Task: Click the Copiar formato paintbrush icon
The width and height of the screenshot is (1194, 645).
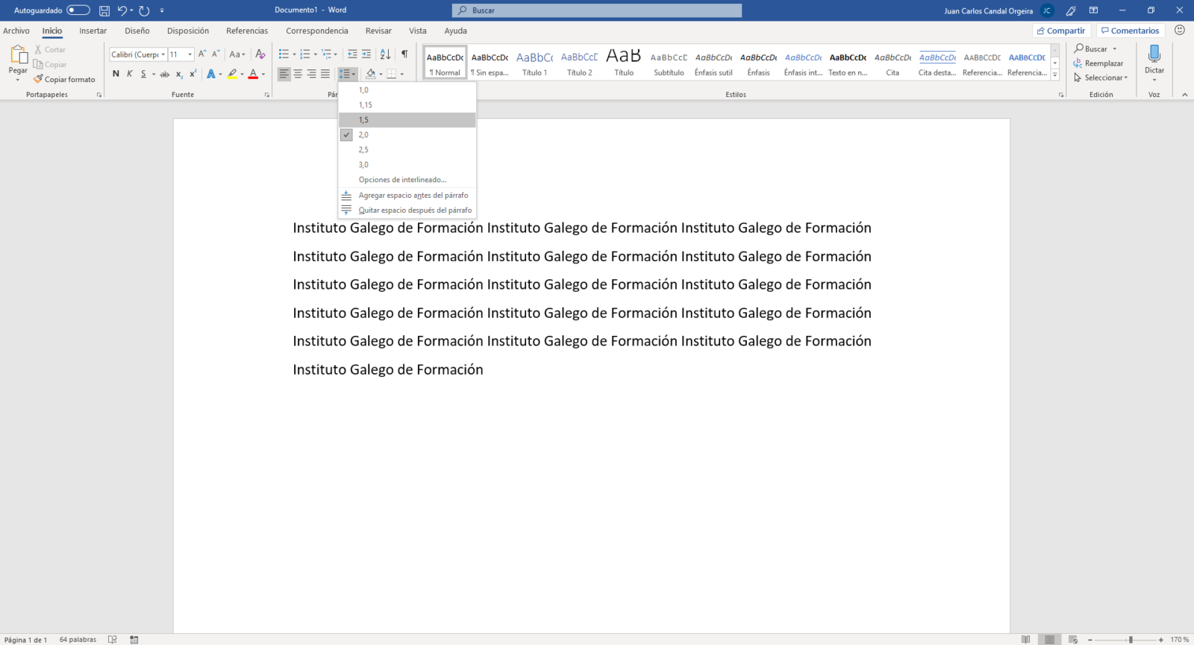Action: tap(38, 79)
